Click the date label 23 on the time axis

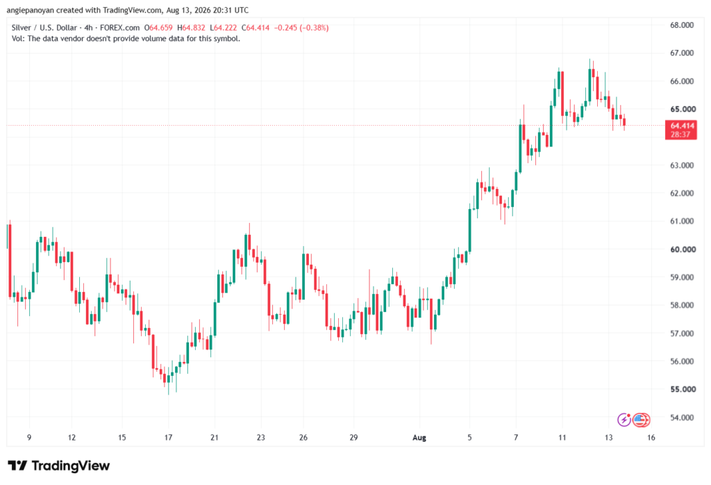(261, 437)
